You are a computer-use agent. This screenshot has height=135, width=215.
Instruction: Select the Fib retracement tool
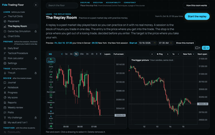point(51,96)
